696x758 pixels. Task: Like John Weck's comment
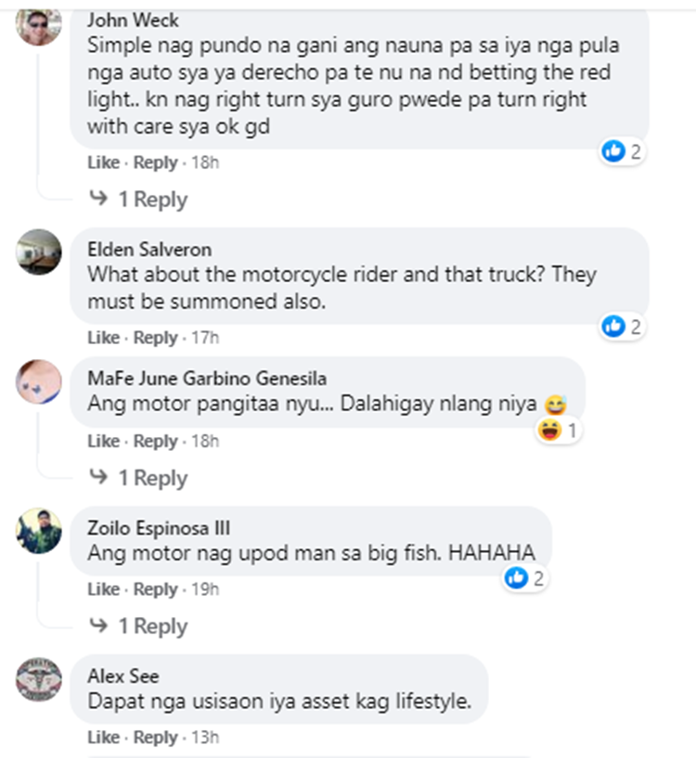[103, 162]
